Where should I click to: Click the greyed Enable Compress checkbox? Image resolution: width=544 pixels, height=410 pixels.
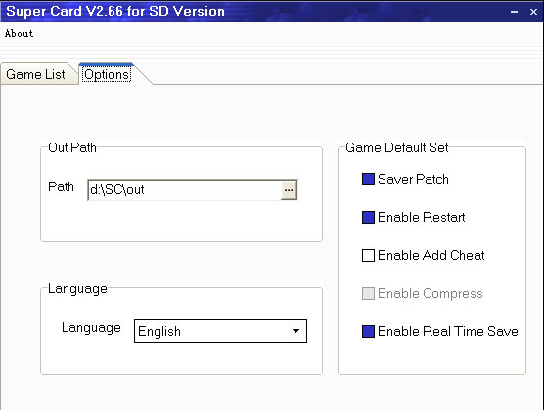[x=368, y=293]
